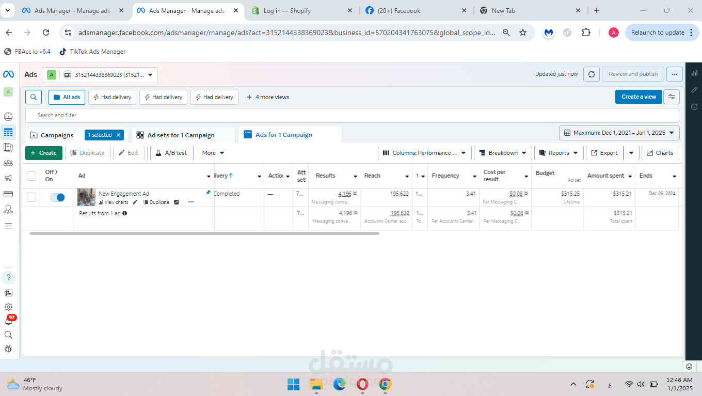
Task: Open the Account overview gauge icon
Action: 8,117
